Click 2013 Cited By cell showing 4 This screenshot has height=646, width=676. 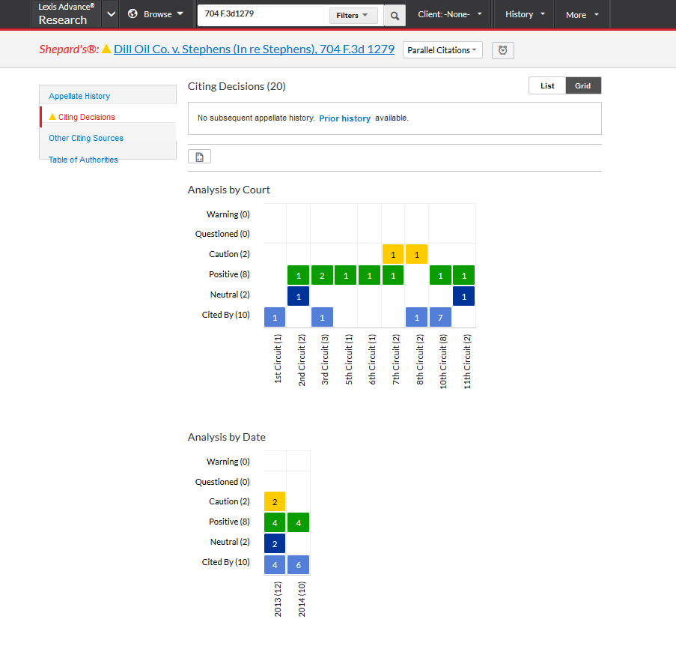(x=275, y=564)
